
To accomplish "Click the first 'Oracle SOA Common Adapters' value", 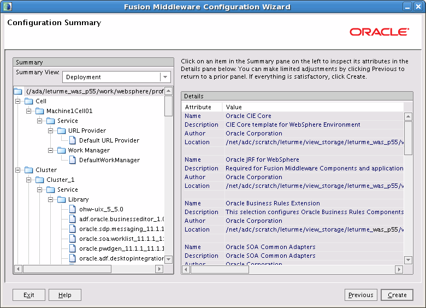I will click(270, 247).
